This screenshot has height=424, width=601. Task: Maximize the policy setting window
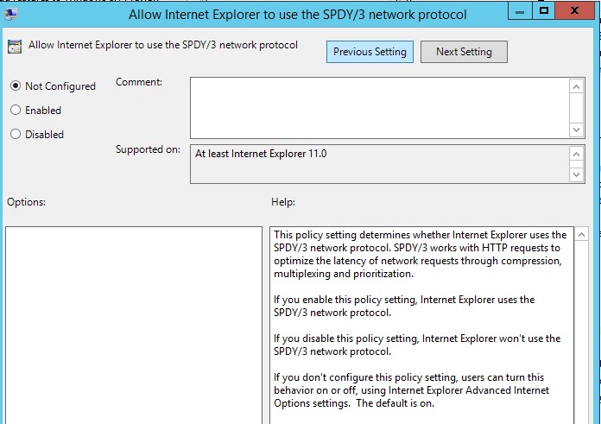(x=543, y=11)
